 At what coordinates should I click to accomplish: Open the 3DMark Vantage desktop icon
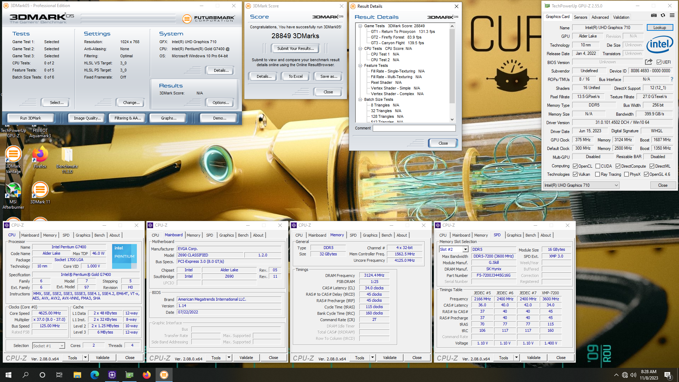point(13,160)
